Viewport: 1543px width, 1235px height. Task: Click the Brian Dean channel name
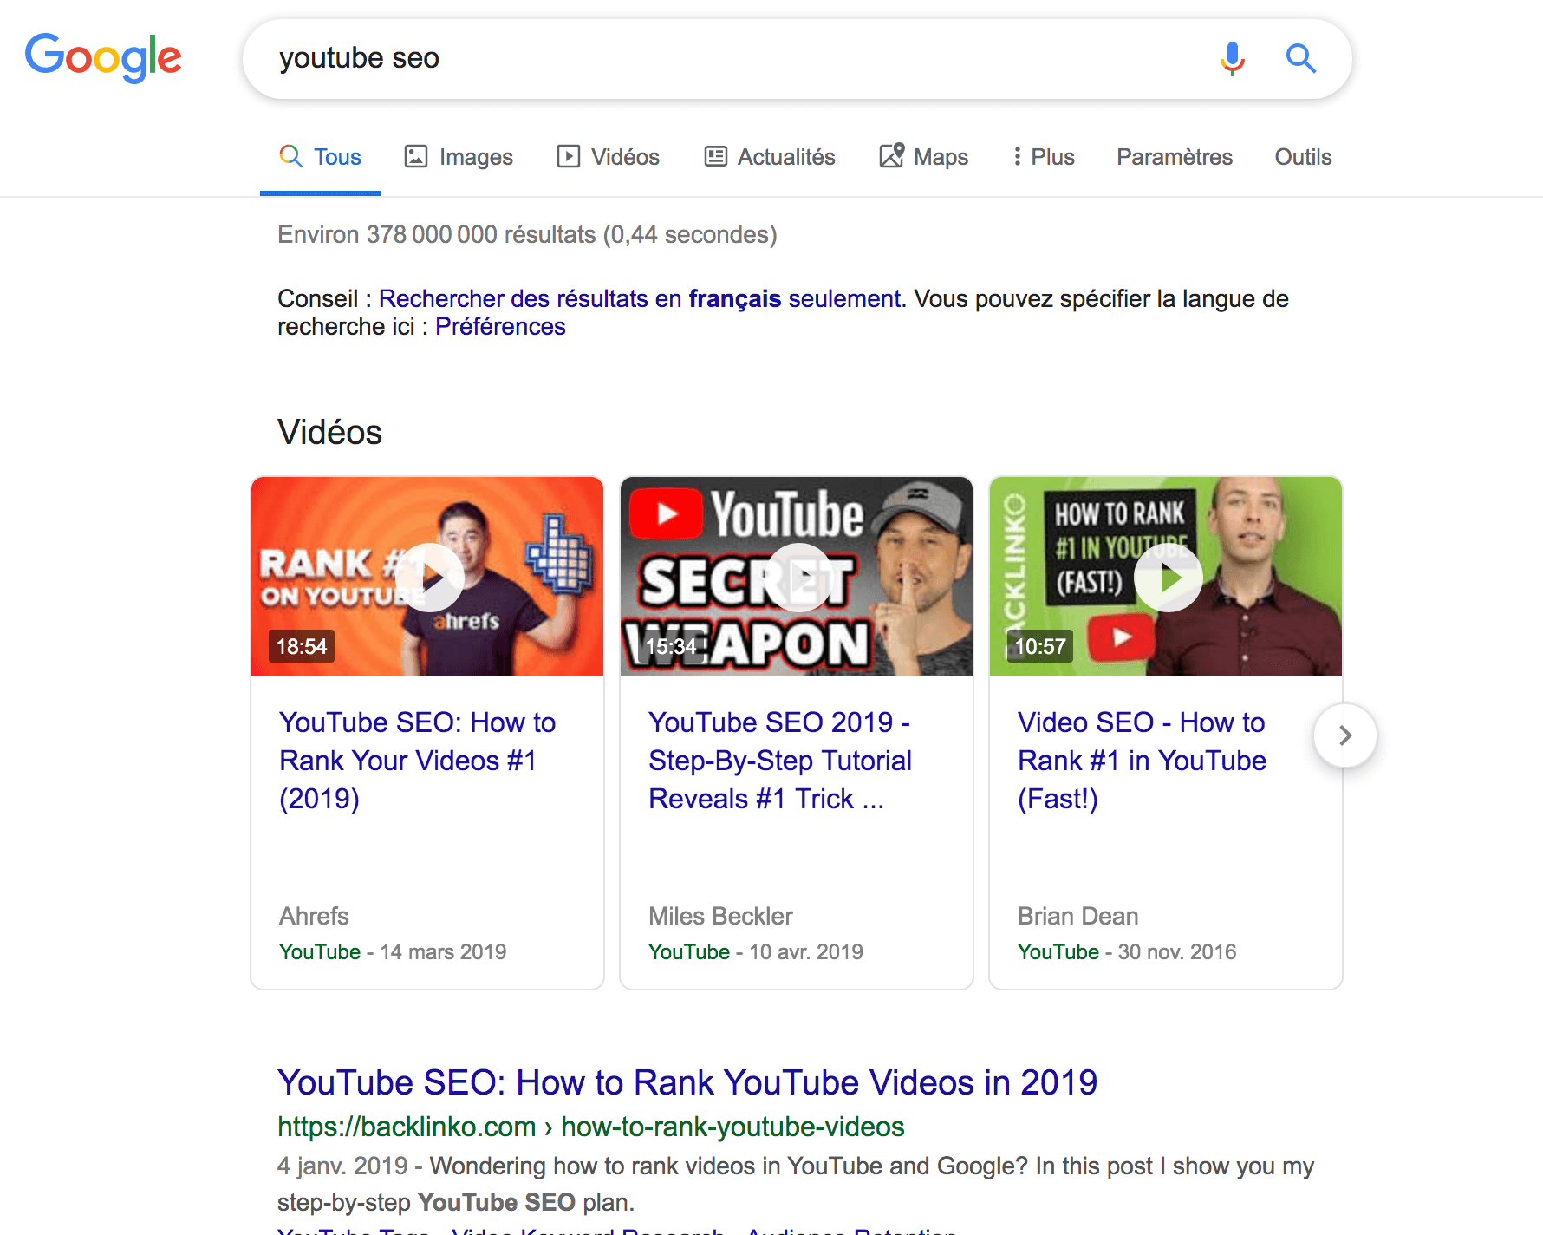[1077, 916]
